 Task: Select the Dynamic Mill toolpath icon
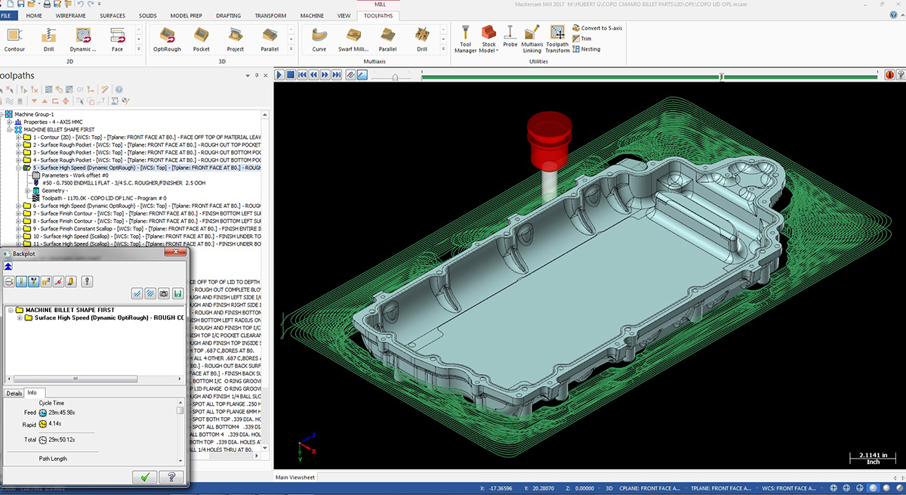tap(83, 39)
